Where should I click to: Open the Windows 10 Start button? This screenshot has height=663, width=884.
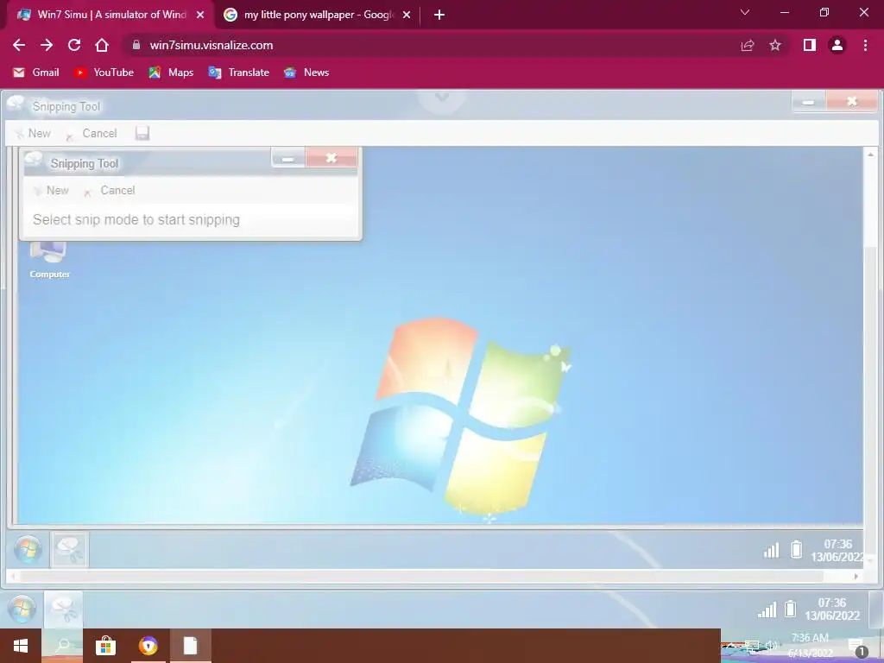(x=21, y=646)
